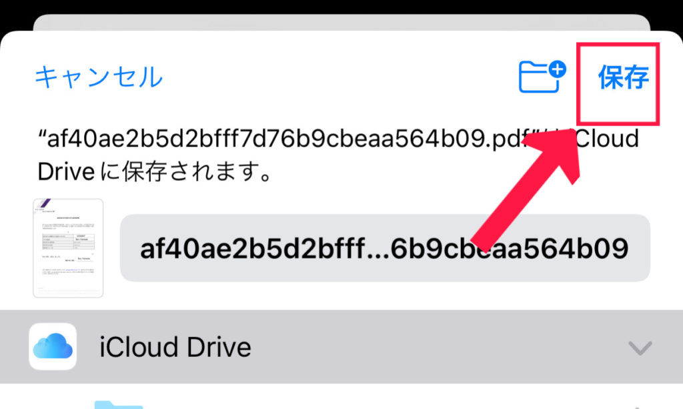Tap キャンセル to cancel saving

coord(99,77)
